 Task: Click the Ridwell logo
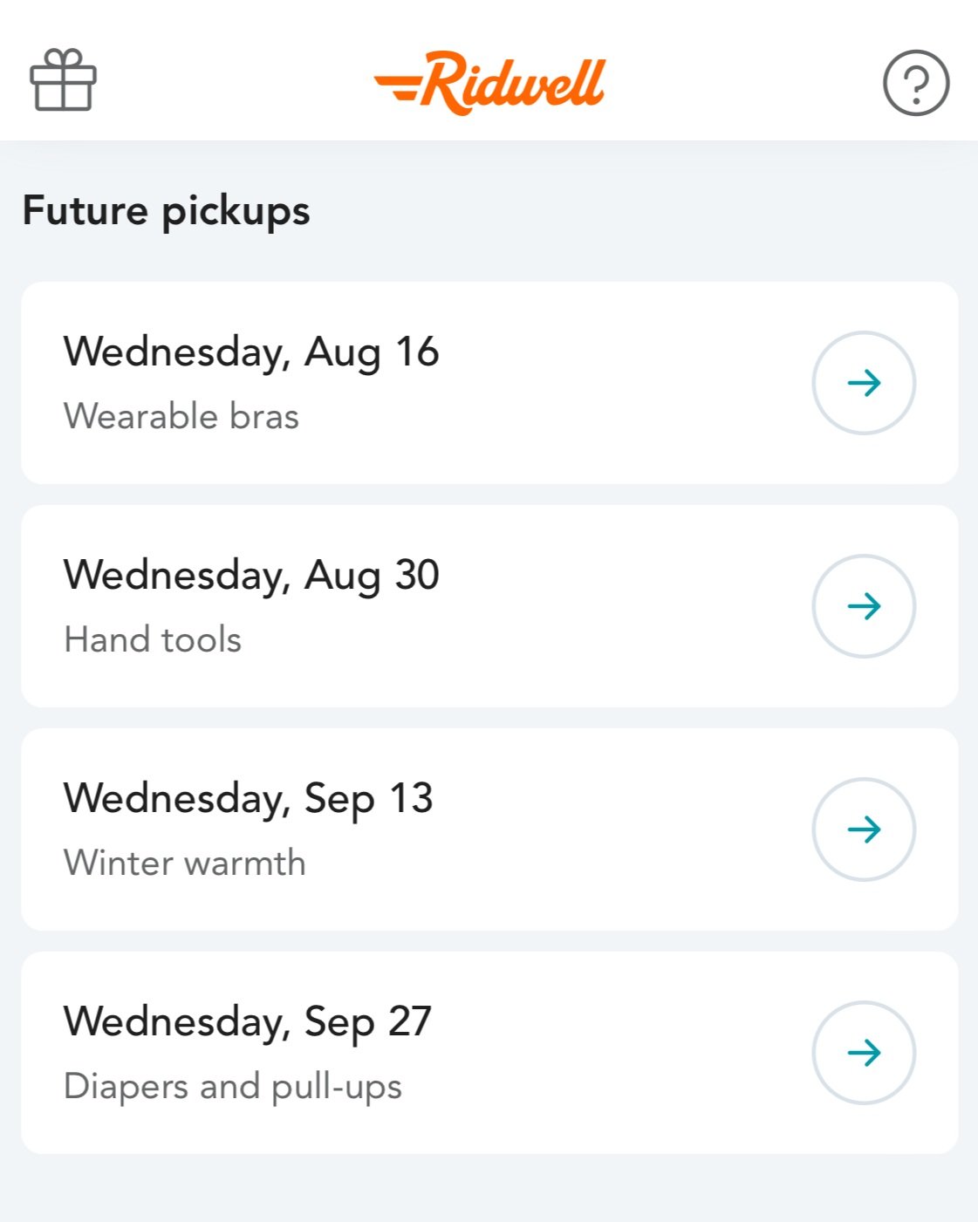pos(489,83)
